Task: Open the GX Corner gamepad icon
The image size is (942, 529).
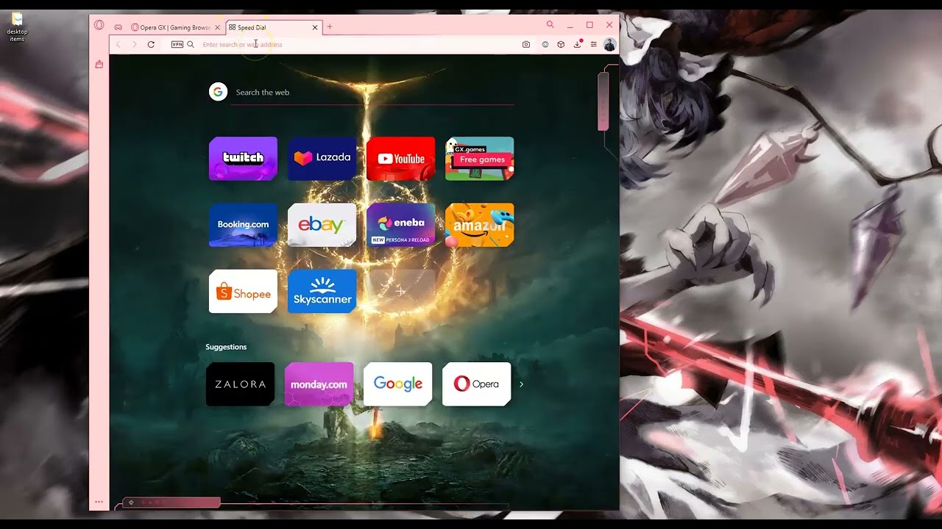Action: (x=118, y=27)
